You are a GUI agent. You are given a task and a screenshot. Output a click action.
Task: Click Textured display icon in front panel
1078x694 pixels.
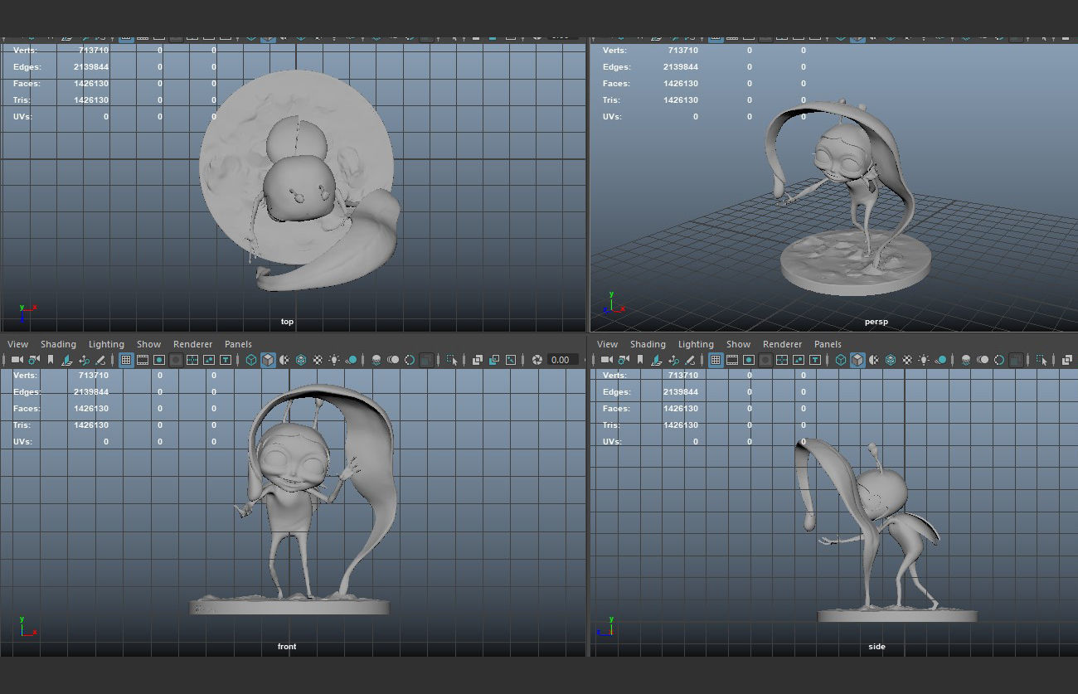(318, 360)
